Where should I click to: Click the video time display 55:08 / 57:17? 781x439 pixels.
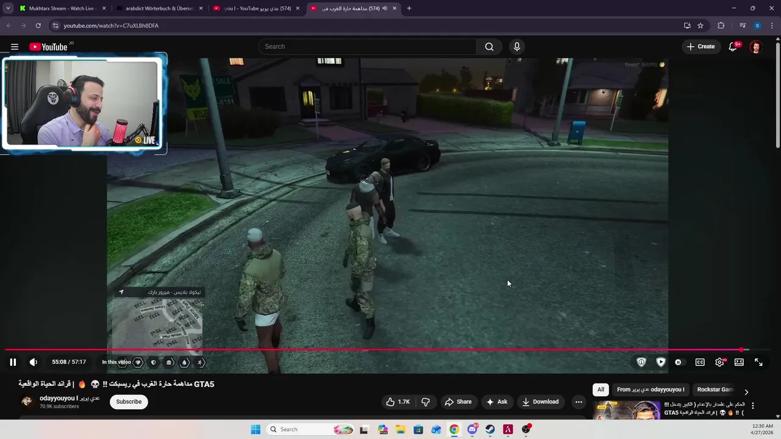(69, 362)
